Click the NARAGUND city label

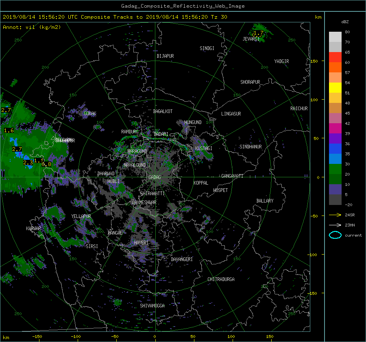tap(137, 151)
